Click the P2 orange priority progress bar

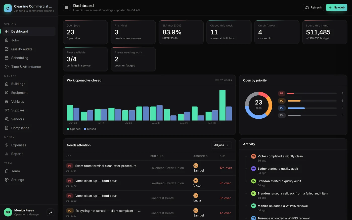(x=312, y=101)
